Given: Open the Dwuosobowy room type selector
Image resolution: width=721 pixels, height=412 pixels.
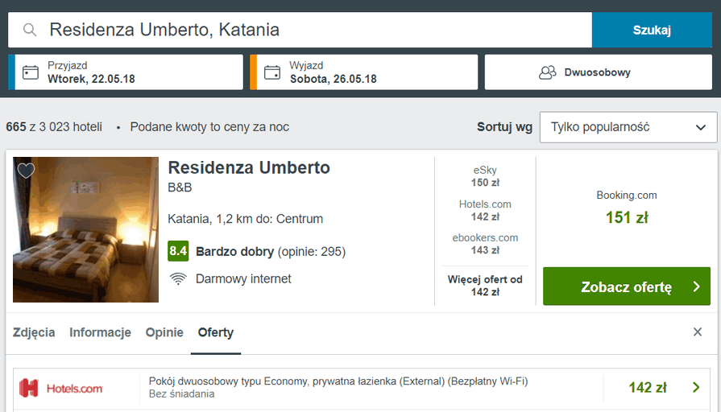Looking at the screenshot, I should coord(599,72).
